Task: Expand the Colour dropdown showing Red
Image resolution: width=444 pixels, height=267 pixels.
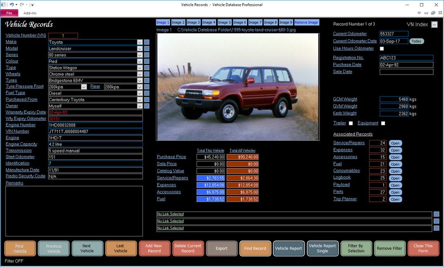Action: coord(140,61)
